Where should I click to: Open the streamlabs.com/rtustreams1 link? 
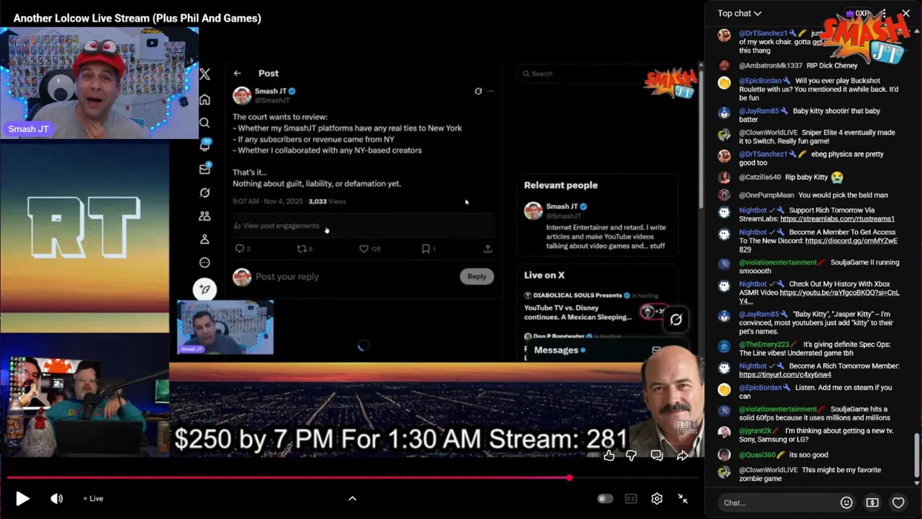(837, 219)
